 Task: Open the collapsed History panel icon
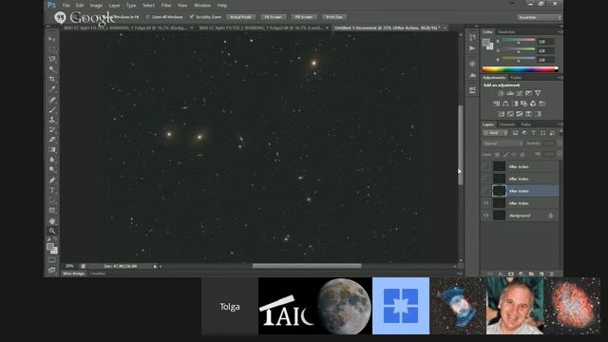pos(472,37)
